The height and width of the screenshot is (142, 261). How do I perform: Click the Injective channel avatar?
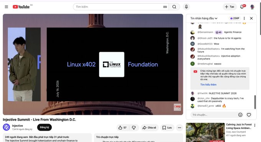pos(6,127)
